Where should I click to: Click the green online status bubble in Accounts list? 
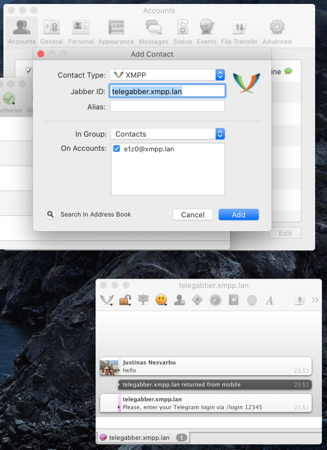[x=288, y=71]
